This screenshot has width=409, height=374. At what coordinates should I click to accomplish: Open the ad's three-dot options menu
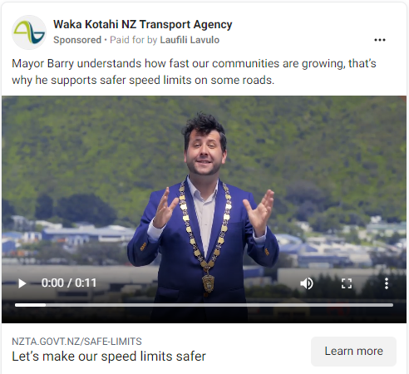380,40
